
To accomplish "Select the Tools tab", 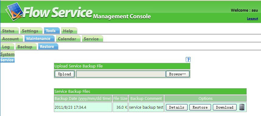I will click(51, 31).
